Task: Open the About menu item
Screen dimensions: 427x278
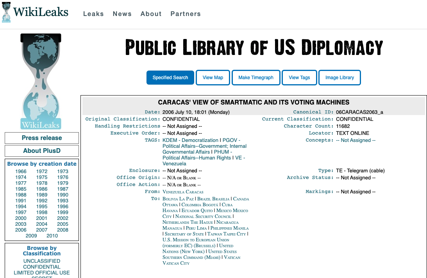Action: click(151, 14)
